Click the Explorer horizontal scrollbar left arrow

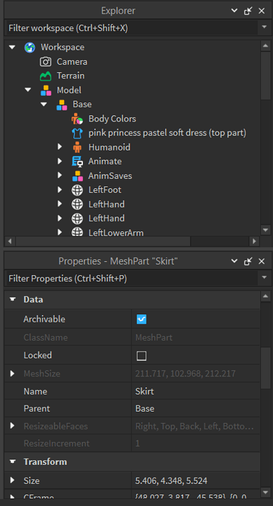tap(9, 241)
